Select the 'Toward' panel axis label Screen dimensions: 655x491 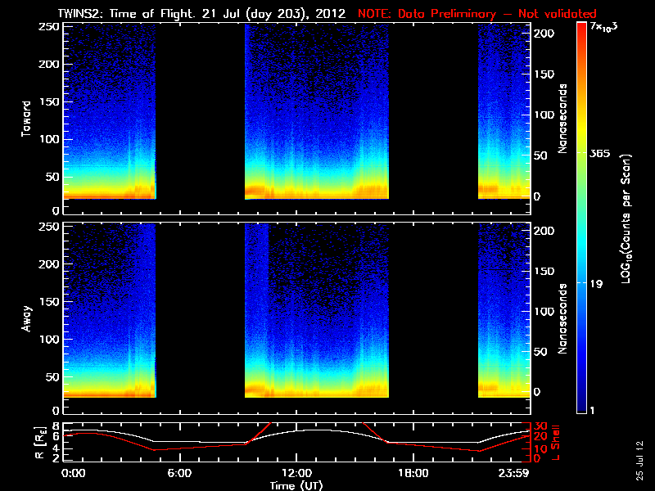[26, 119]
